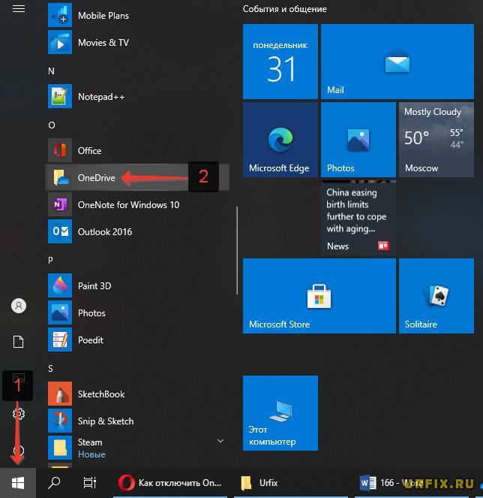The height and width of the screenshot is (498, 483).
Task: Launch Movies & TV from app list
Action: [x=137, y=43]
